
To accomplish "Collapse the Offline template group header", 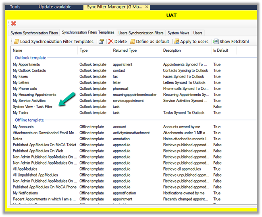I will coord(29,120).
